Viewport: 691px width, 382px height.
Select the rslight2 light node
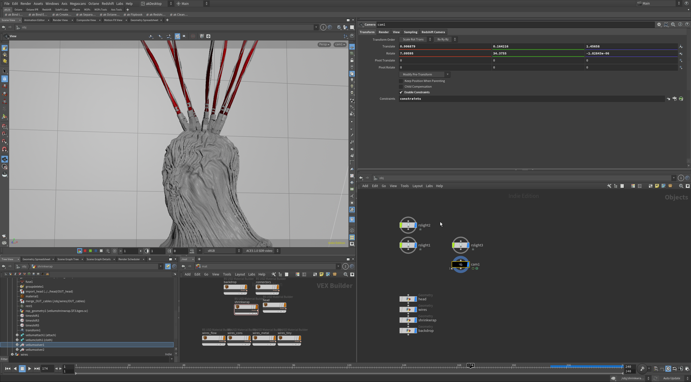(408, 225)
